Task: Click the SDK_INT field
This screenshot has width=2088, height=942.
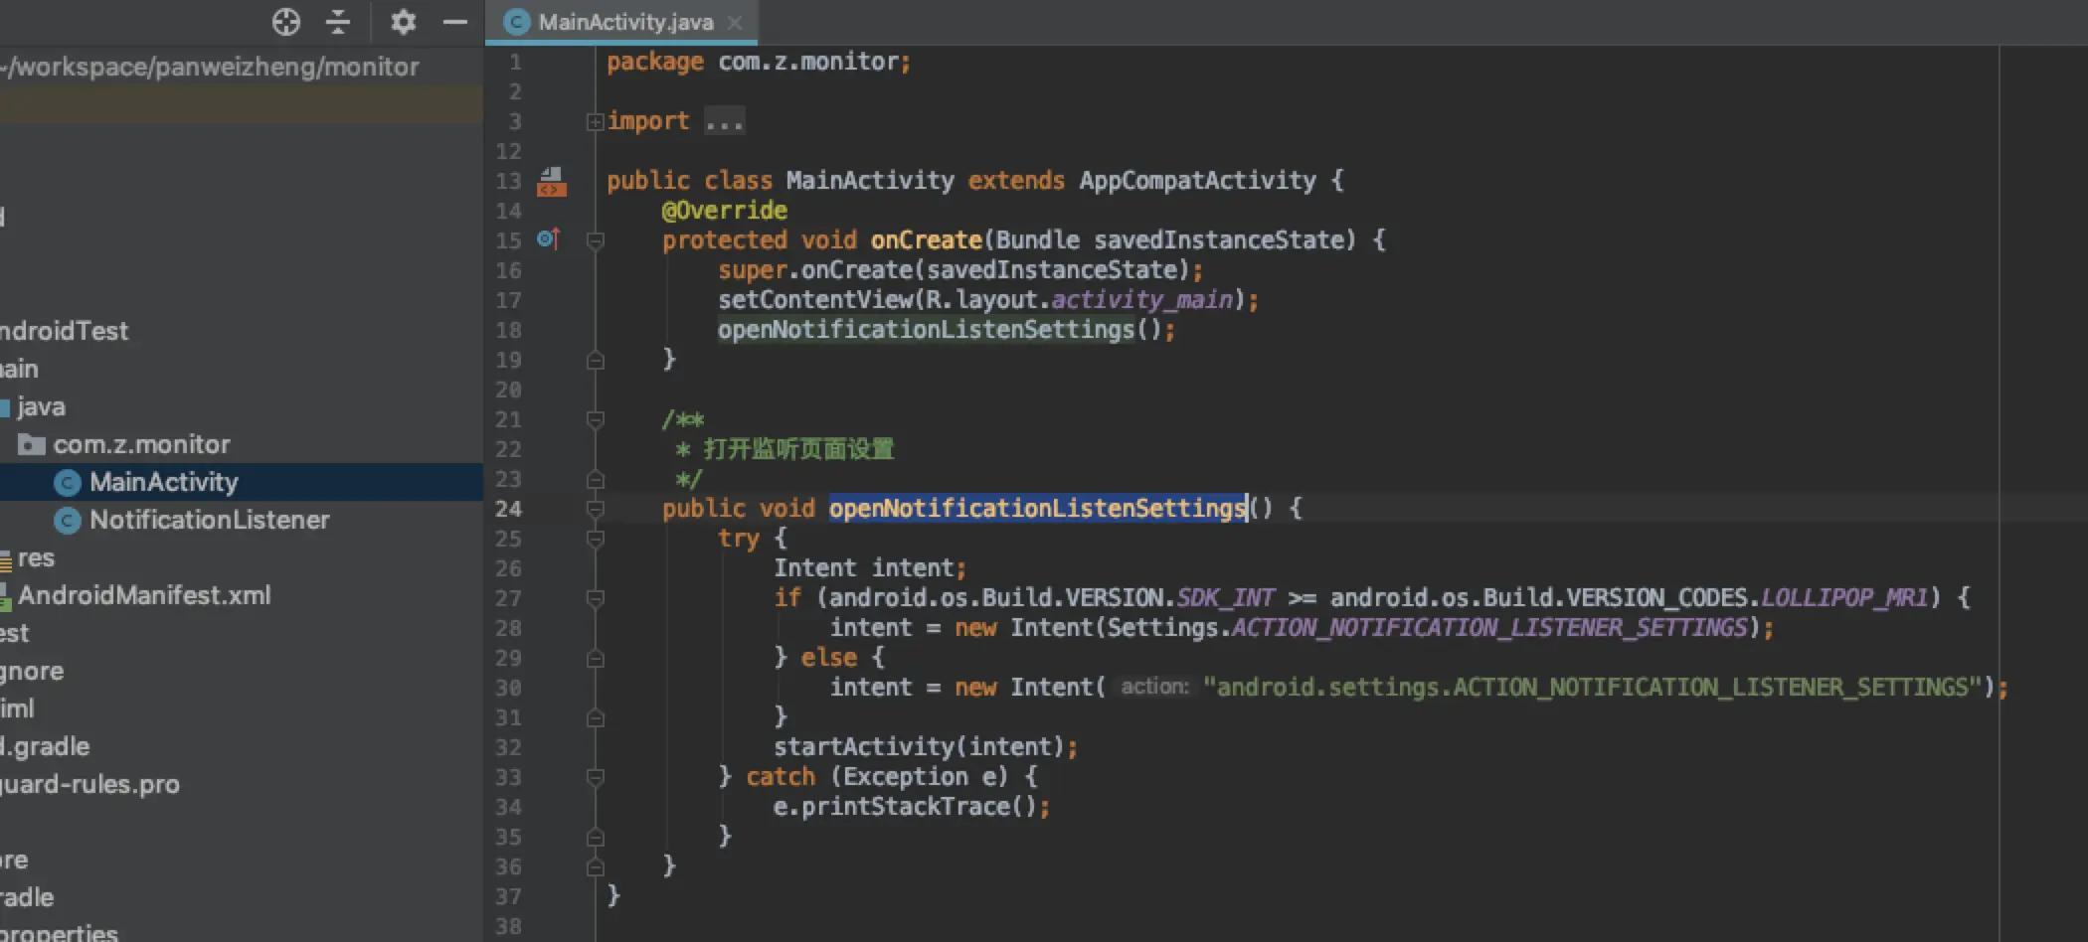Action: tap(1225, 598)
